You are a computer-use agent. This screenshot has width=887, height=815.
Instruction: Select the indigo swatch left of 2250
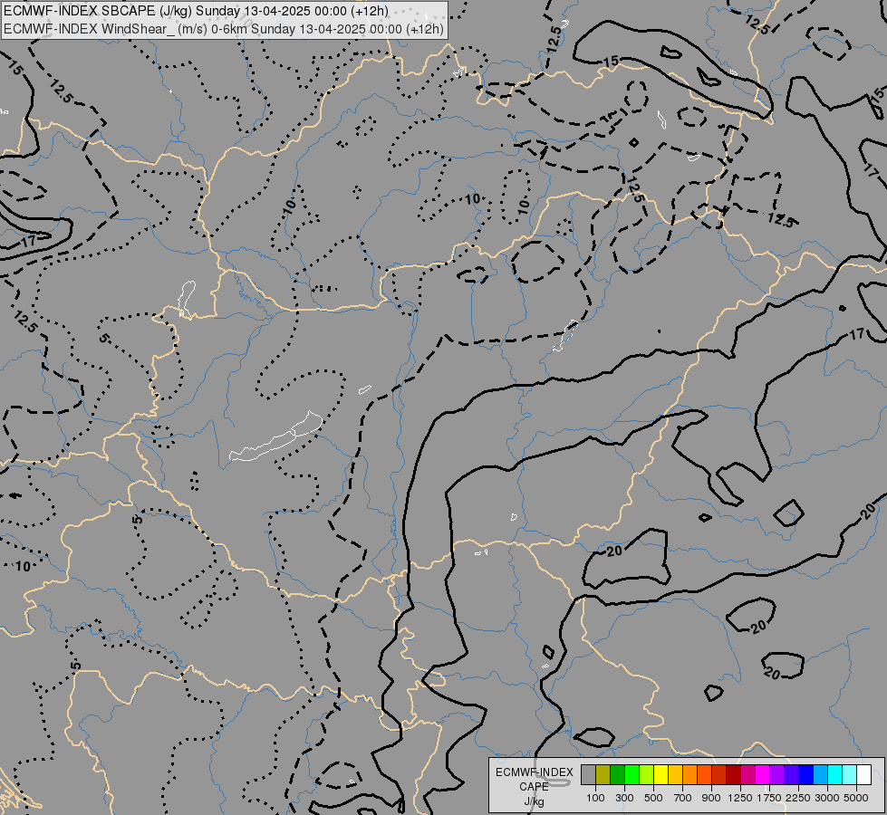click(791, 774)
